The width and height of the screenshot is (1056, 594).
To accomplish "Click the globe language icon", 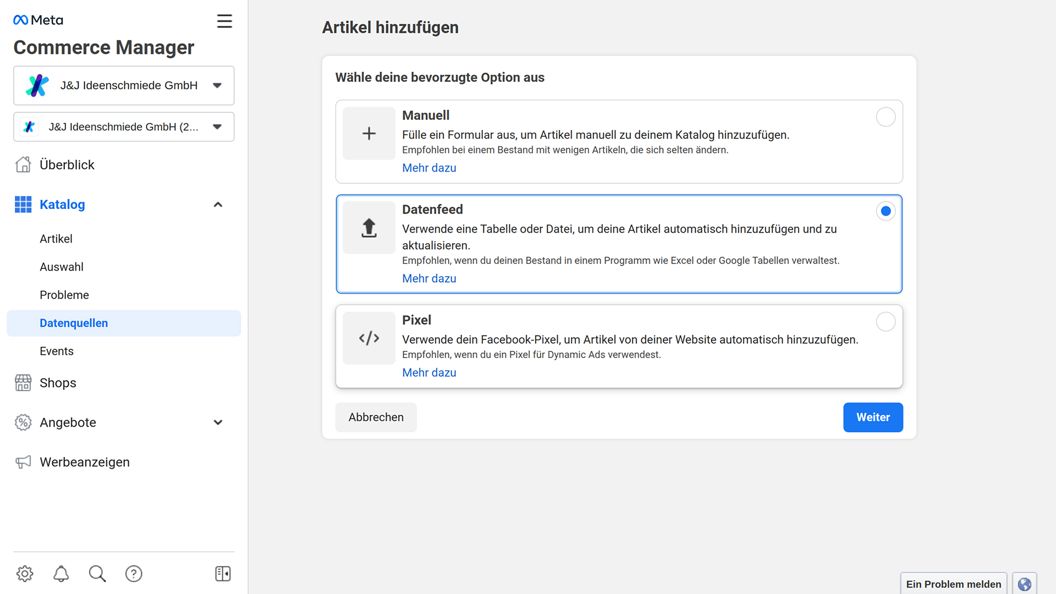I will [1024, 584].
